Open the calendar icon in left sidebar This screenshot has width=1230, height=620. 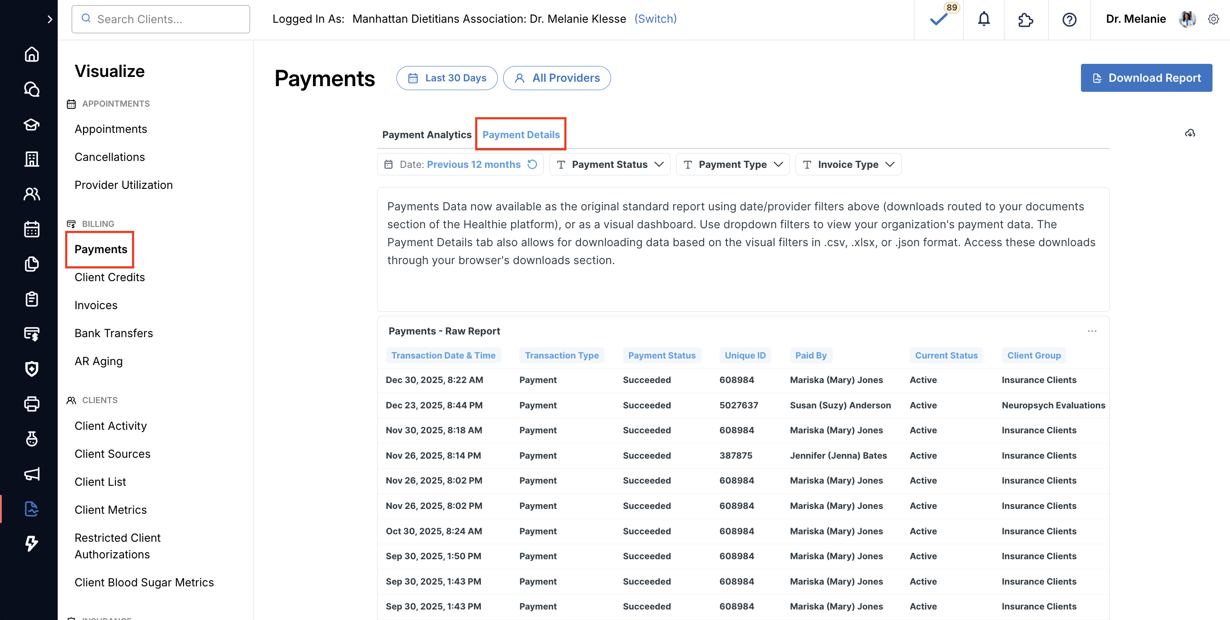pyautogui.click(x=31, y=229)
